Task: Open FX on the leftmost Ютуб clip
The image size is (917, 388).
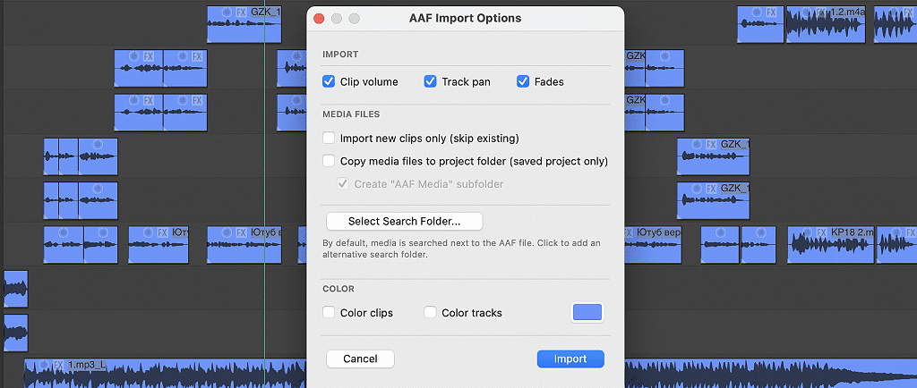Action: pos(163,232)
